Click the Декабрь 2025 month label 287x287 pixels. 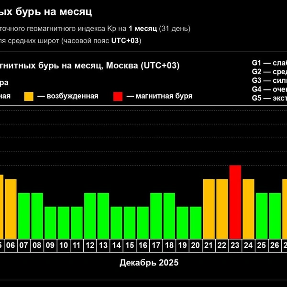(149, 263)
